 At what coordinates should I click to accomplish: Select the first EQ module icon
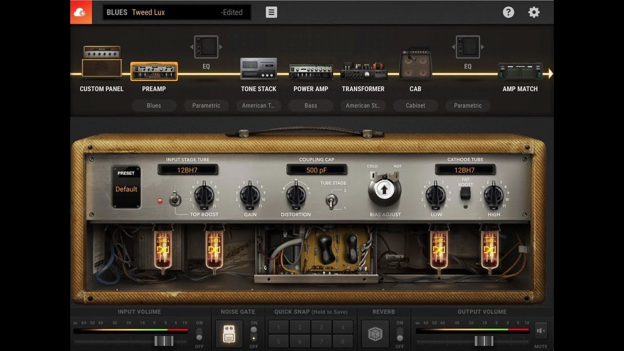206,47
